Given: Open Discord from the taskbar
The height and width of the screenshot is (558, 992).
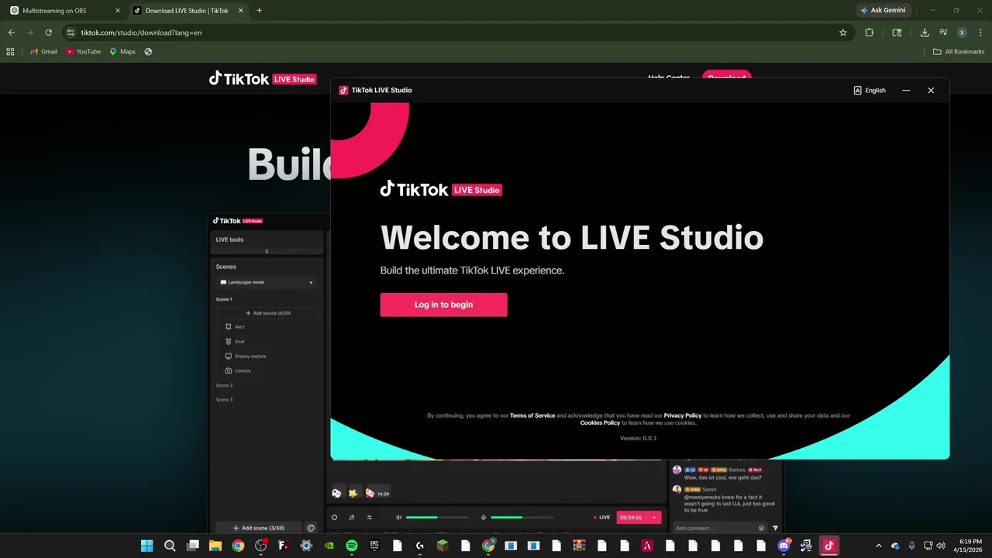Looking at the screenshot, I should click(x=784, y=546).
